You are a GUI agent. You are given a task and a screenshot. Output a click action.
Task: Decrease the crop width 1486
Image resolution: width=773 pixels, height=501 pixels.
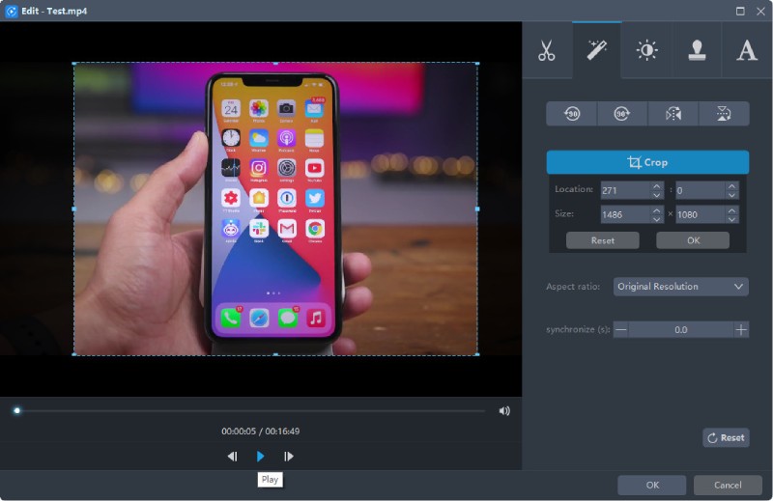click(657, 219)
